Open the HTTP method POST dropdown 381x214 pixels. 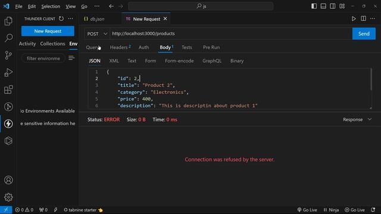point(97,34)
